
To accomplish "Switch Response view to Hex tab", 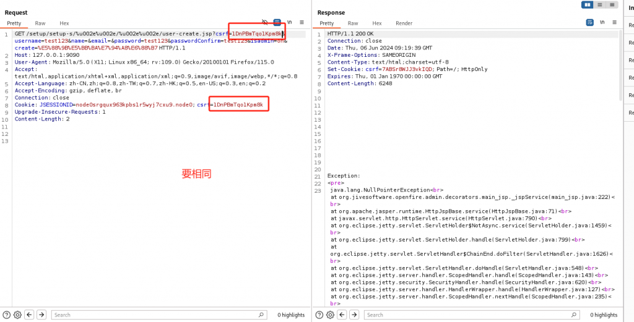I will tap(377, 23).
